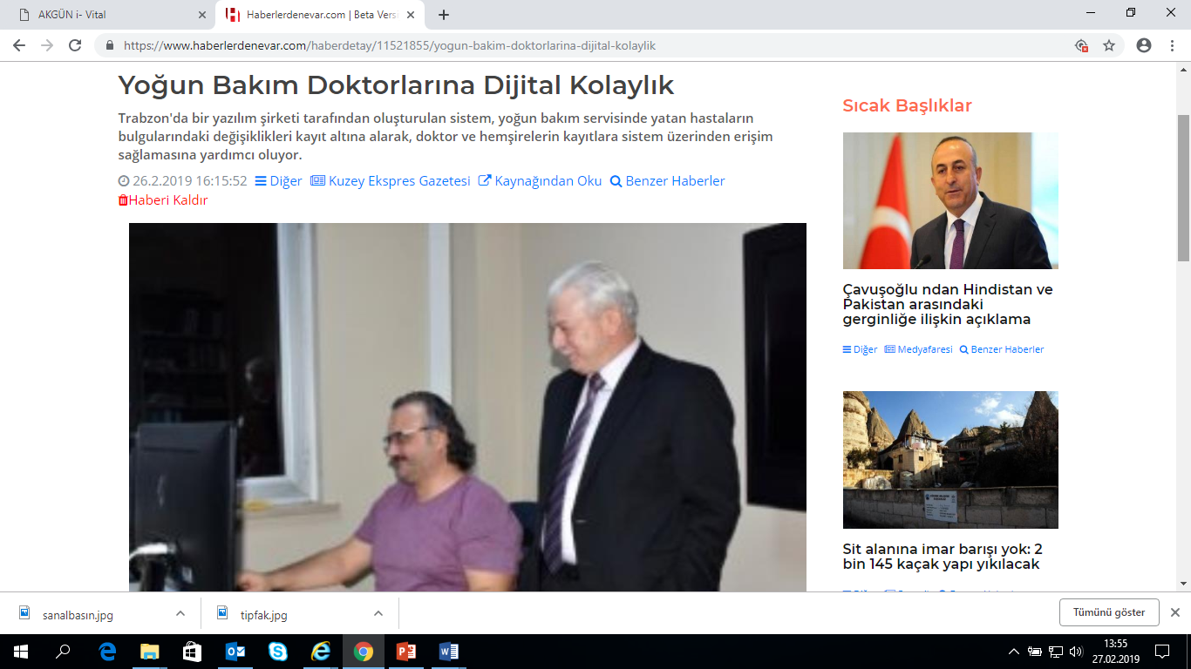Open a new browser tab
Viewport: 1191px width, 669px height.
tap(444, 15)
